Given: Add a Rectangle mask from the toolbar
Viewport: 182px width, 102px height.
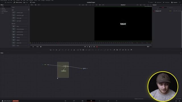Looking at the screenshot, I should pyautogui.click(x=93, y=50).
